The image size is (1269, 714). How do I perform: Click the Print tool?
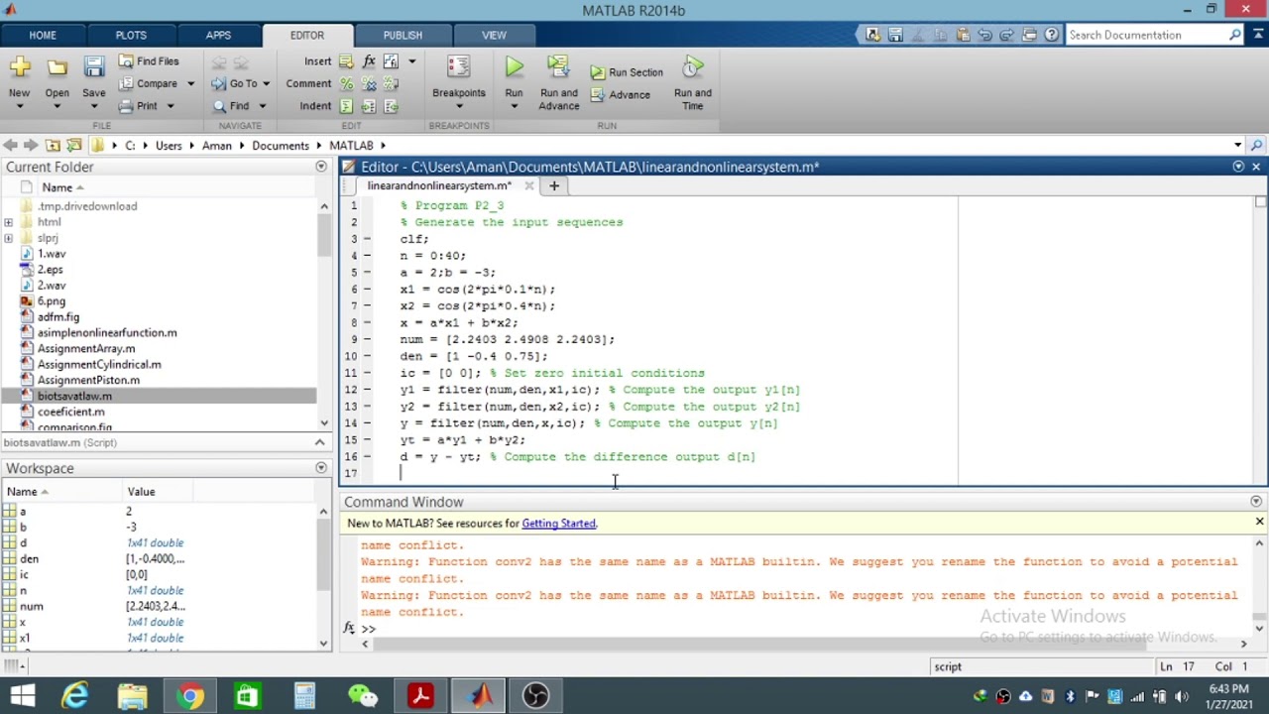(138, 106)
